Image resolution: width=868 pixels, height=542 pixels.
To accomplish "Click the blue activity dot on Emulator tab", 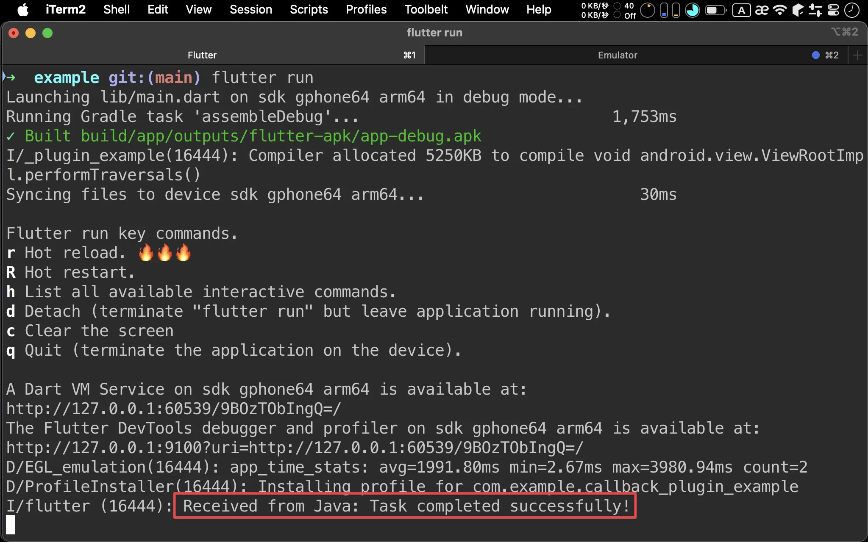I will click(x=815, y=55).
